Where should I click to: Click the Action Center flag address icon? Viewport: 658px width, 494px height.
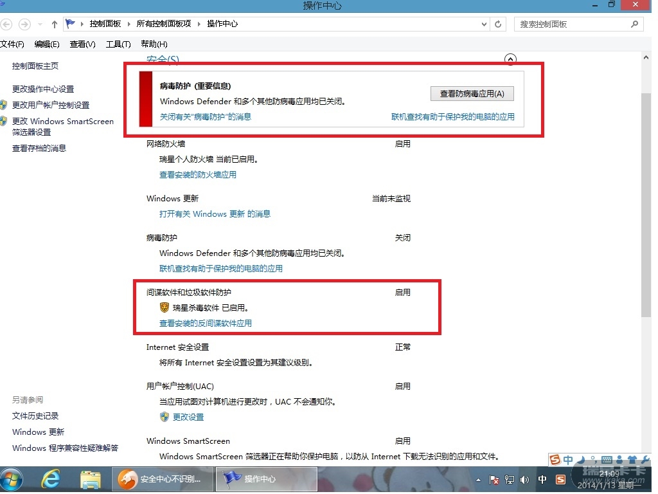pyautogui.click(x=71, y=24)
